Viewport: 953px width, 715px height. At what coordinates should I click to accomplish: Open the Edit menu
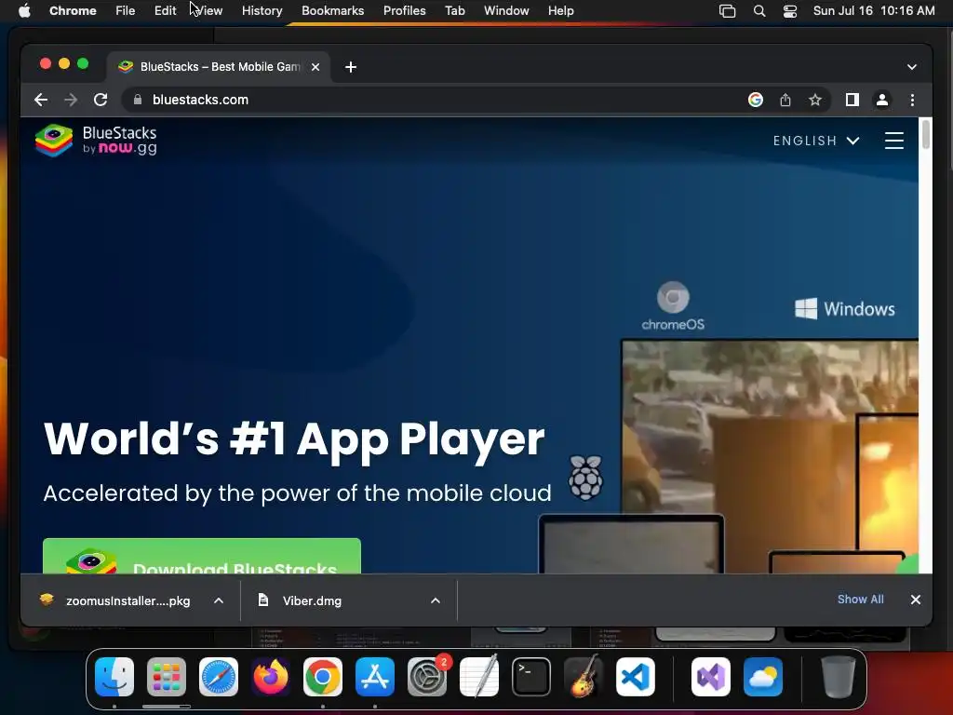165,11
